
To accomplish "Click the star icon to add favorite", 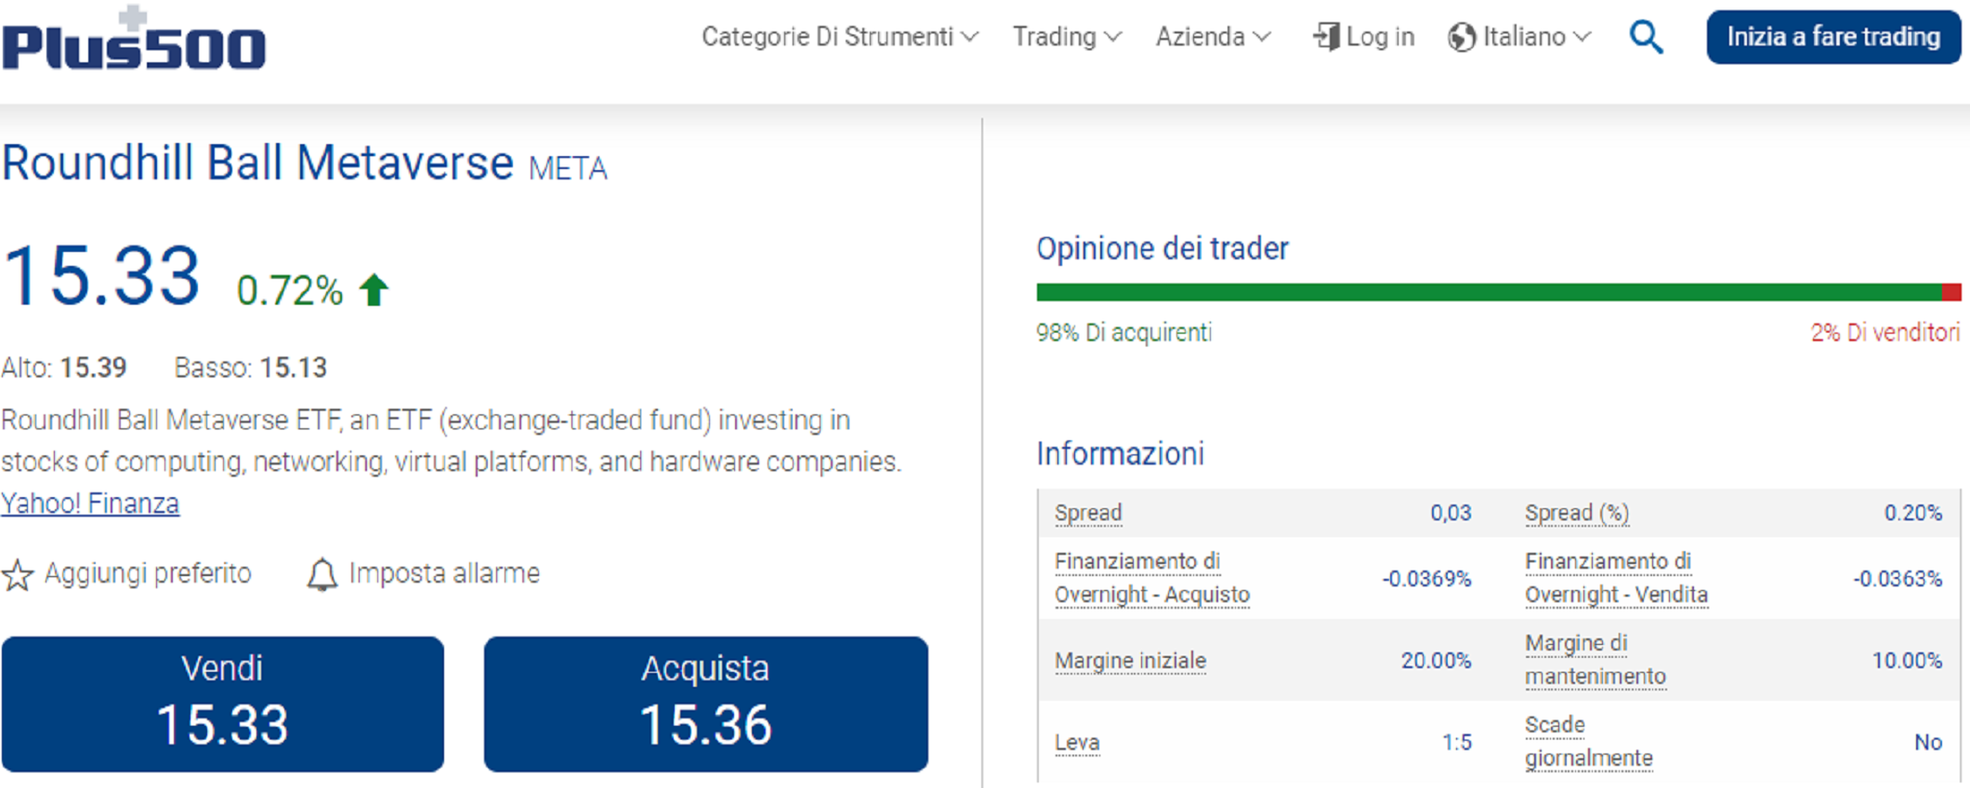I will pyautogui.click(x=17, y=576).
